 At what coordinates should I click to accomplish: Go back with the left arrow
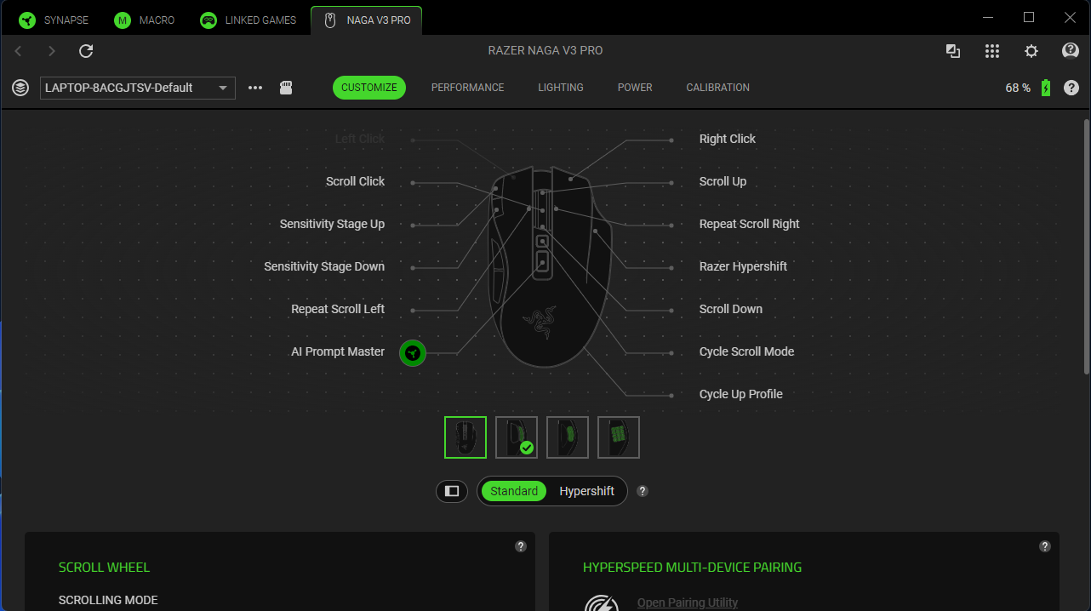18,51
